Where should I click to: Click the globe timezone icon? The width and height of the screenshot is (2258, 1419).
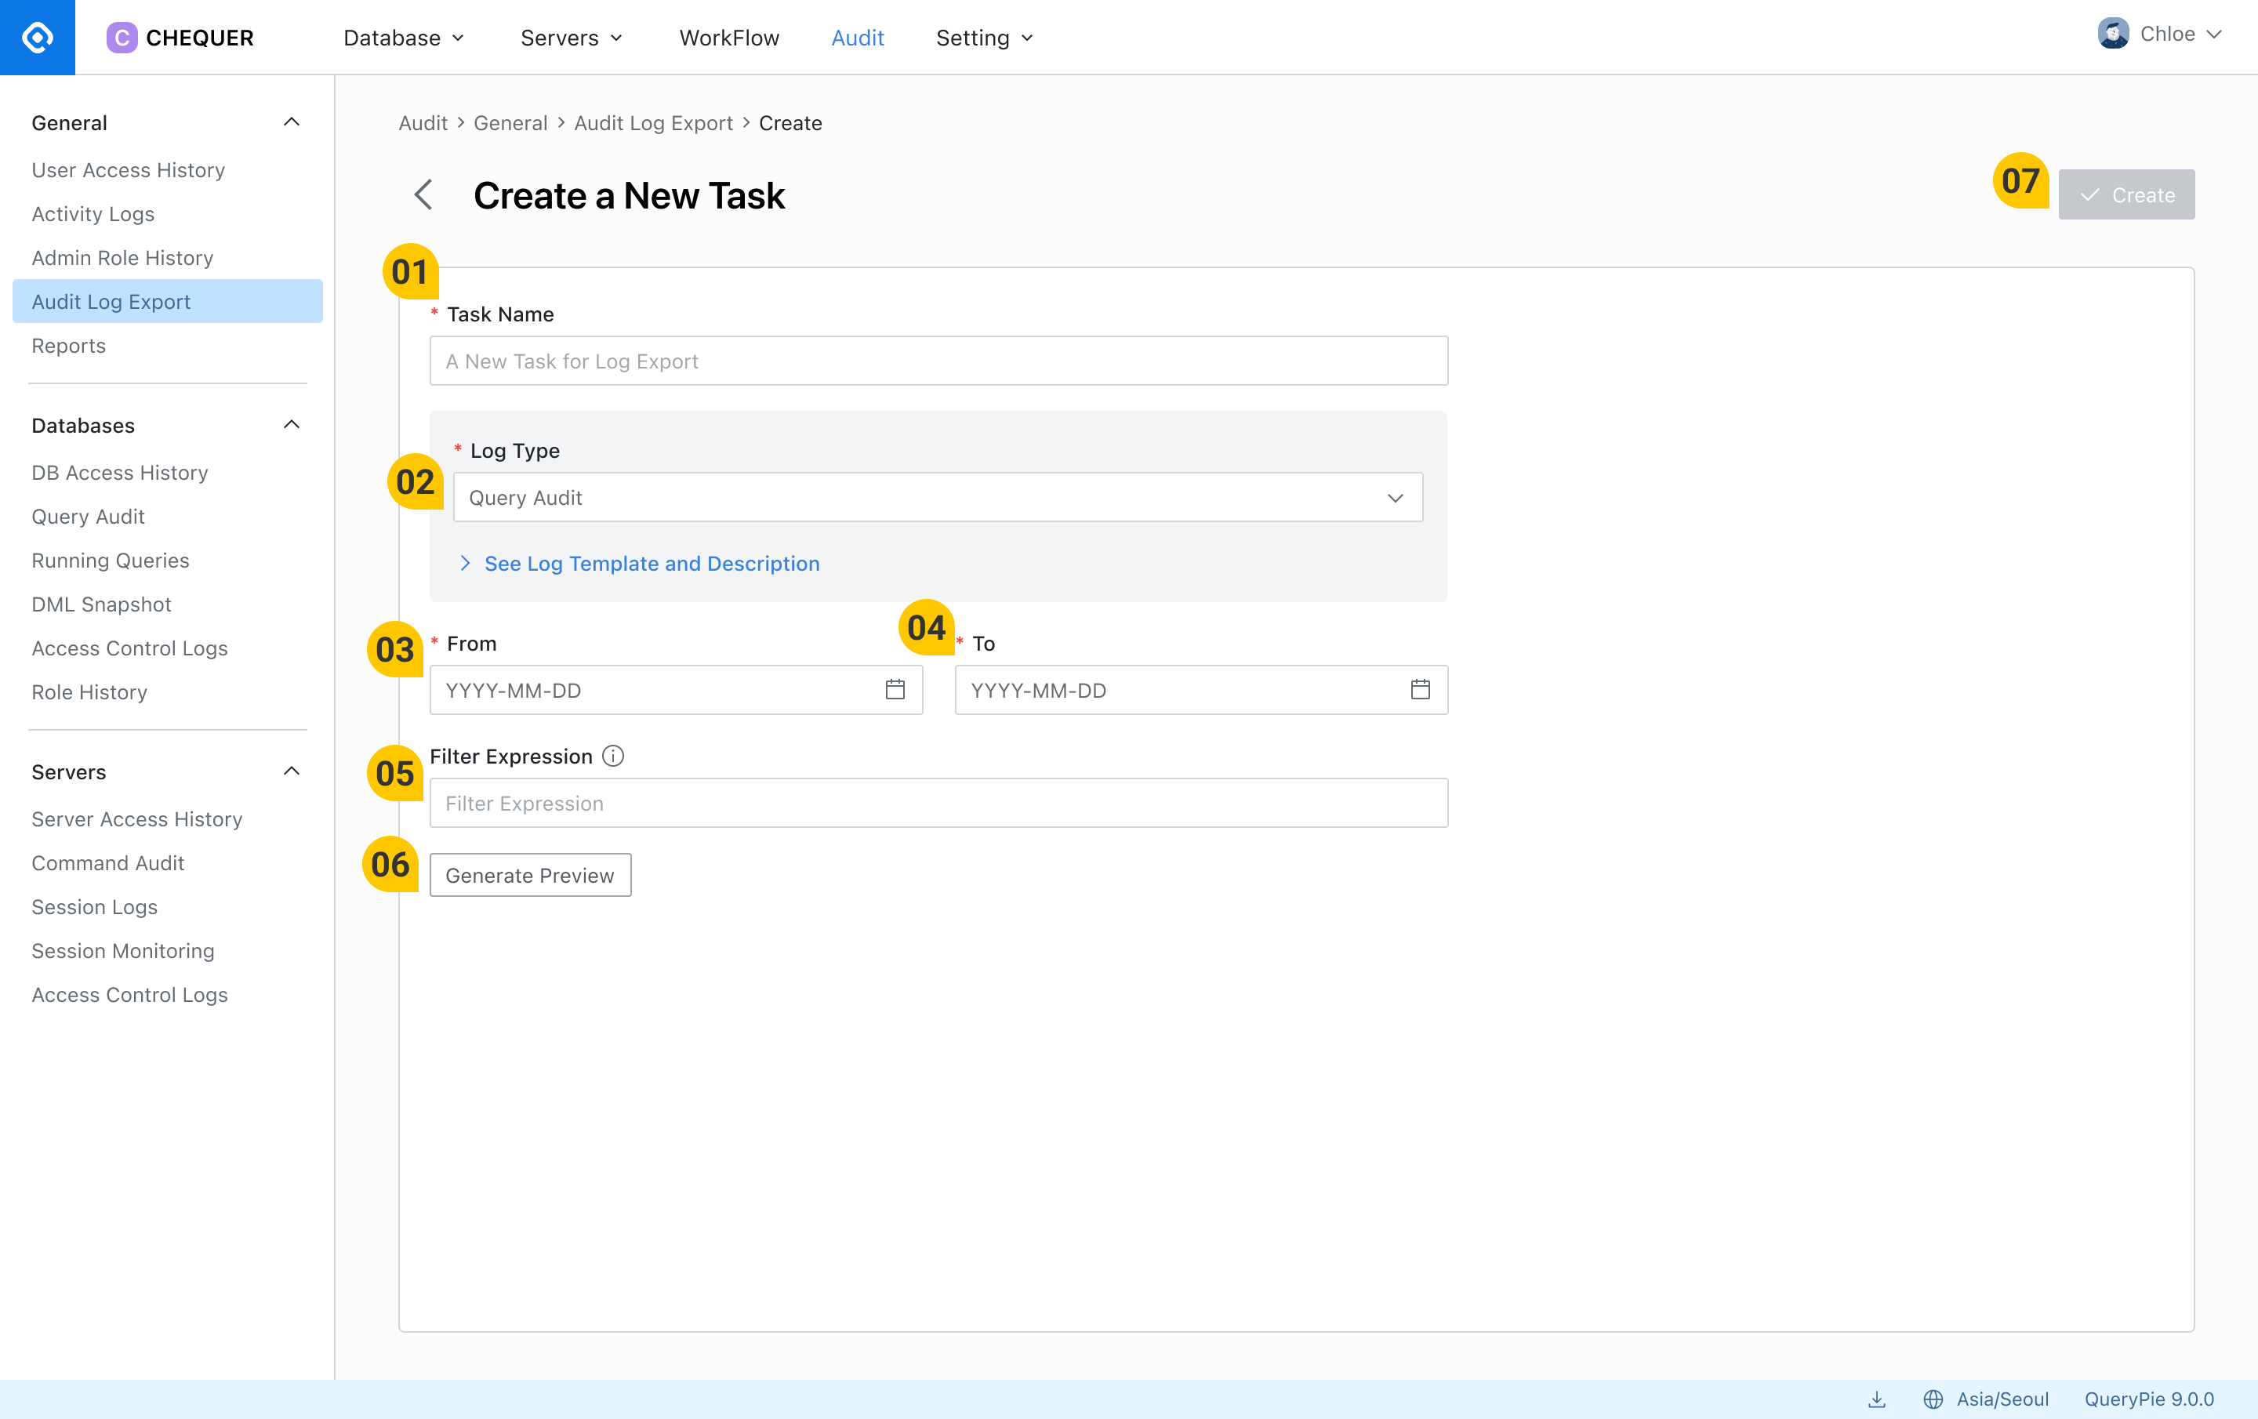click(x=1933, y=1399)
